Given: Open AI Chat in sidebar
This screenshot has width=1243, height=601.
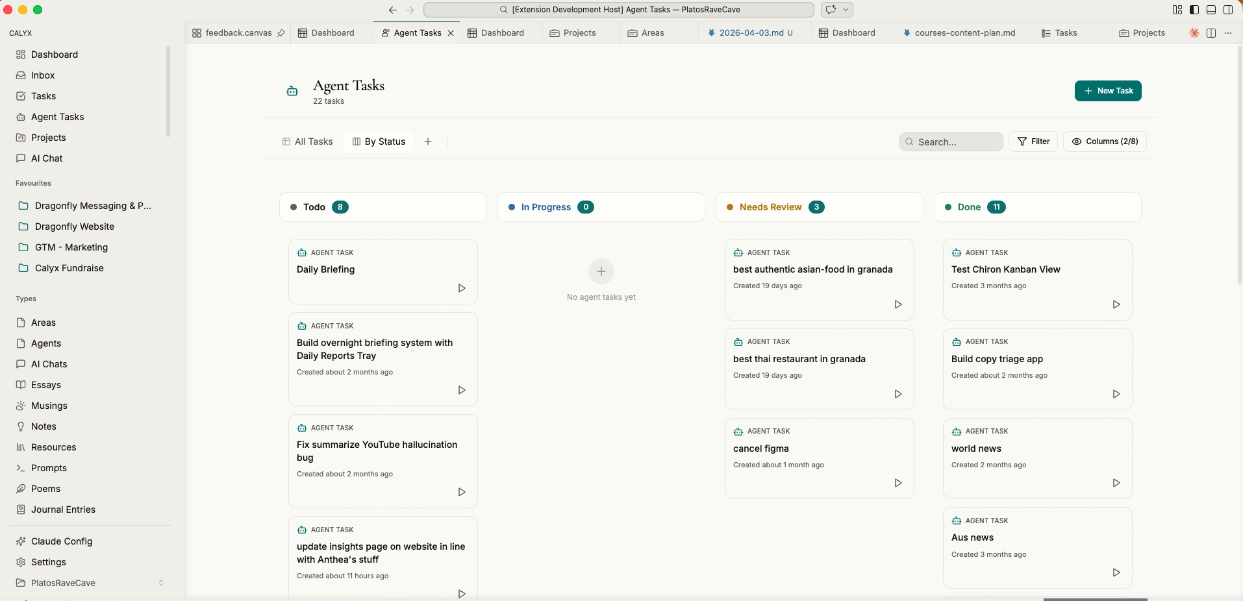Looking at the screenshot, I should tap(47, 158).
